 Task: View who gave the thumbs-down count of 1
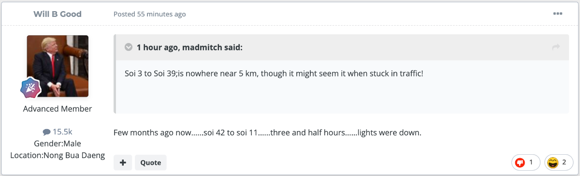pyautogui.click(x=532, y=163)
